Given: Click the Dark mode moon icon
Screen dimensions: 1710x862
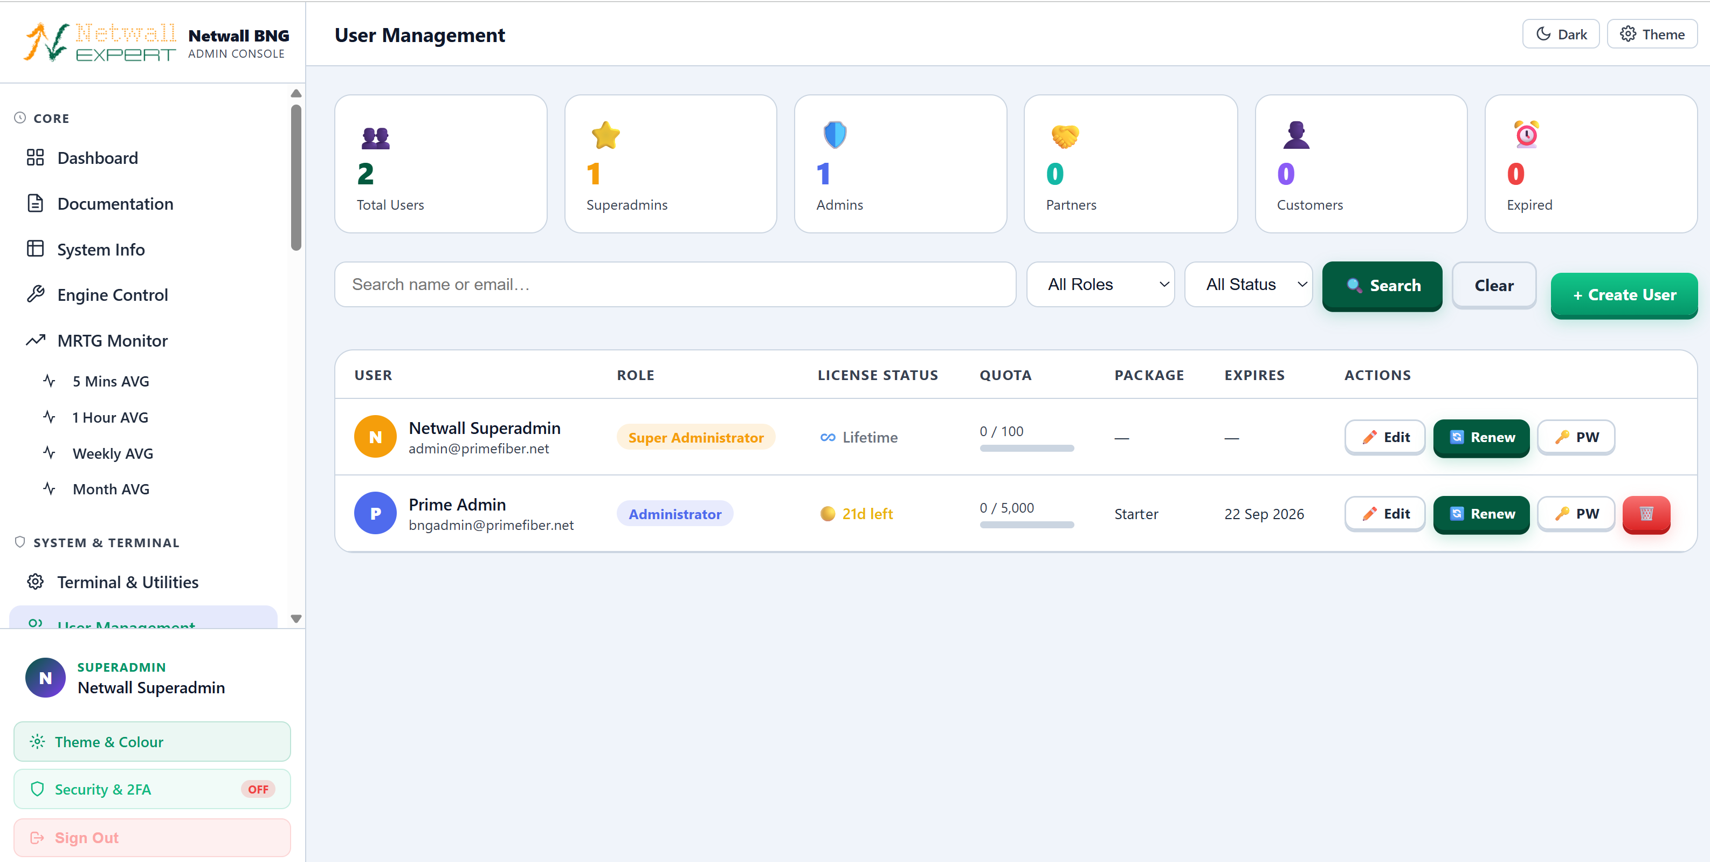Looking at the screenshot, I should (x=1544, y=34).
